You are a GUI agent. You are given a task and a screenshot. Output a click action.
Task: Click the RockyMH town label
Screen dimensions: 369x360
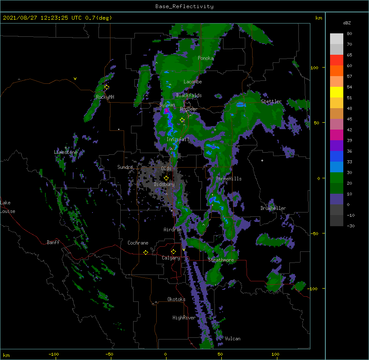[105, 97]
